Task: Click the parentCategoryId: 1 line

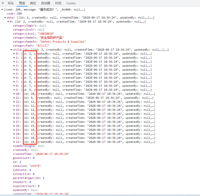Action: point(29,178)
